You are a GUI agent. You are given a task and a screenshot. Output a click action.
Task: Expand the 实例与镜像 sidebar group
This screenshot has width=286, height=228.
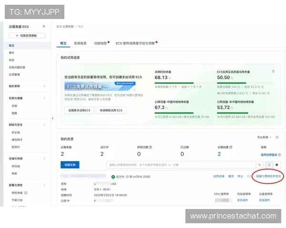click(x=16, y=98)
